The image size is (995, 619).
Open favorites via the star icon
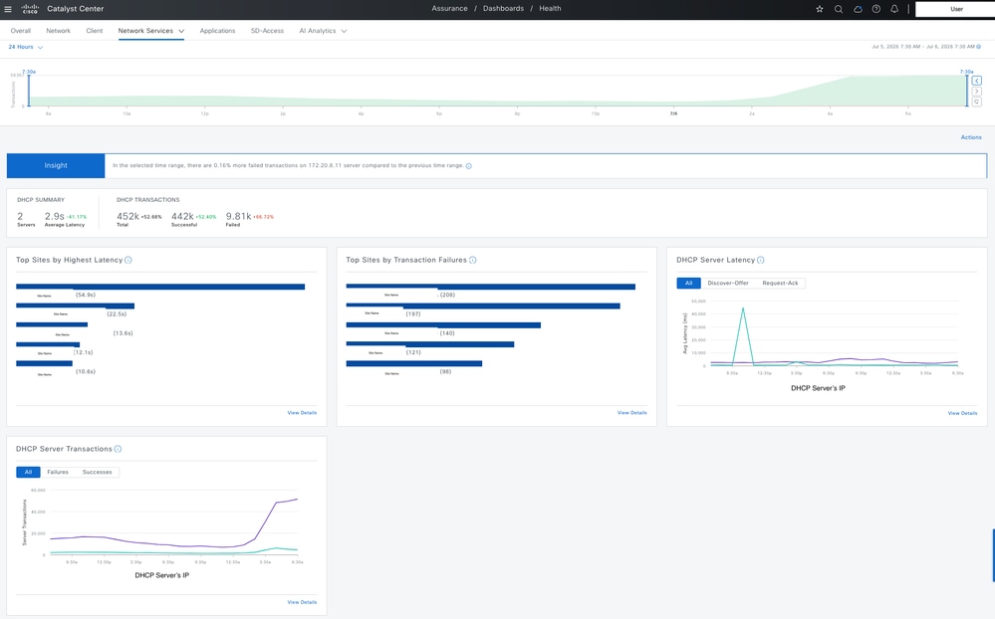click(820, 9)
